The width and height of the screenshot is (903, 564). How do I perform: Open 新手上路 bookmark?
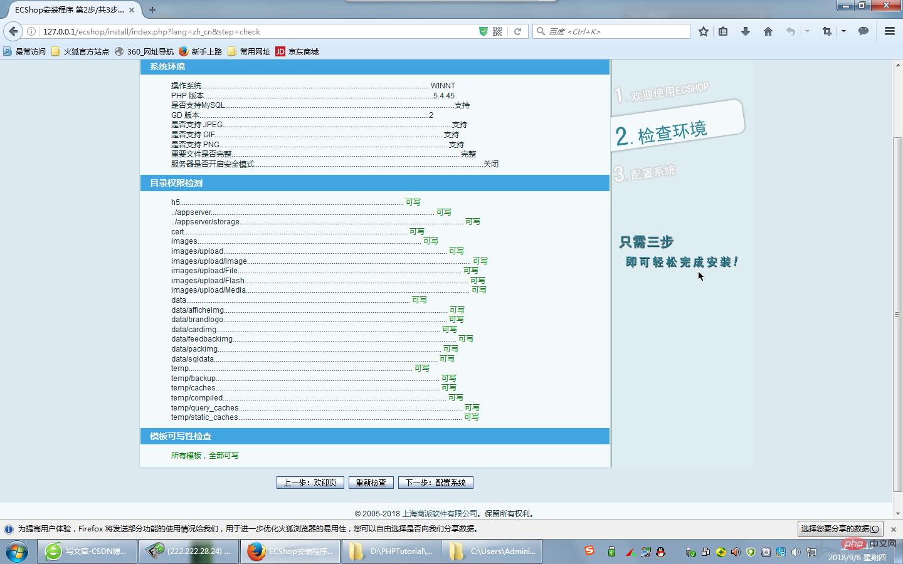pos(201,51)
